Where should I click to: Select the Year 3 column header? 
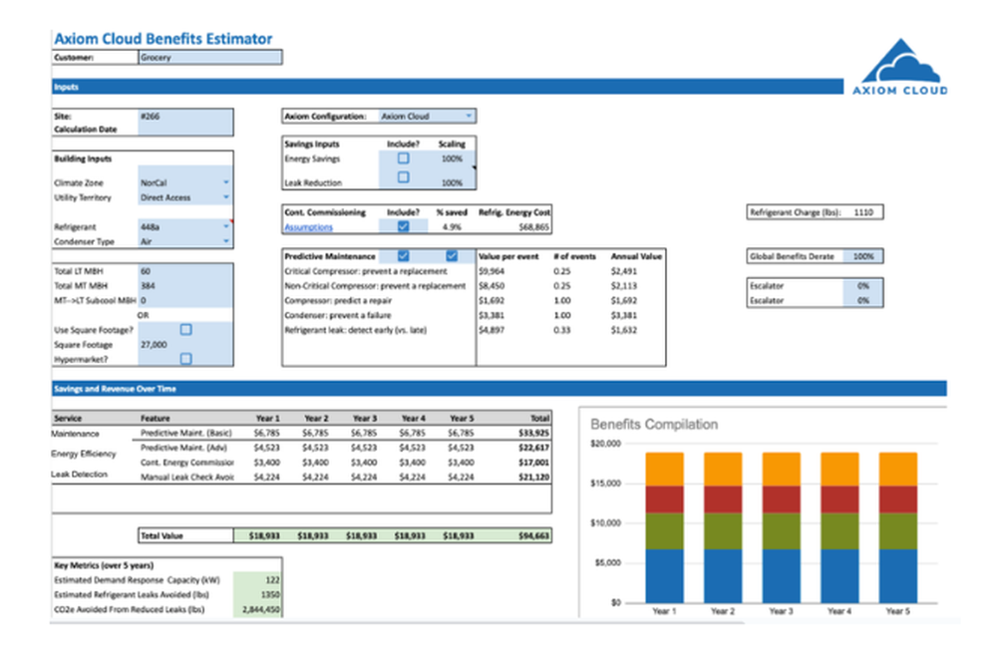(365, 419)
